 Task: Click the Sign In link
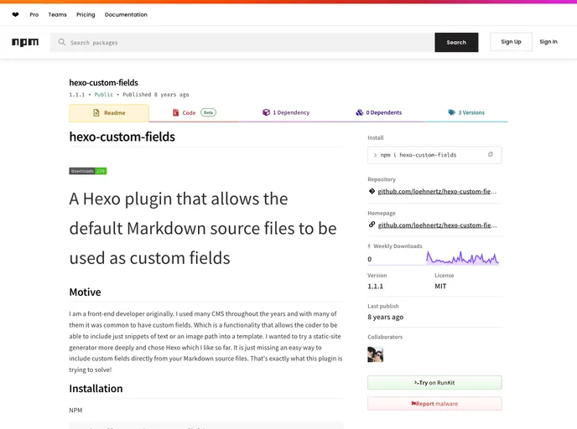click(548, 42)
